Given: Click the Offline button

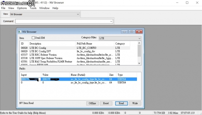Looking at the screenshot, I should tap(92, 103).
